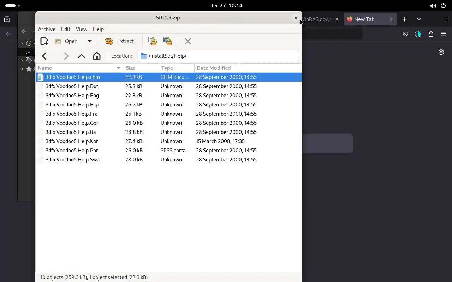List all tabs dropdown in Firefox
This screenshot has height=282, width=452.
pos(419,19)
